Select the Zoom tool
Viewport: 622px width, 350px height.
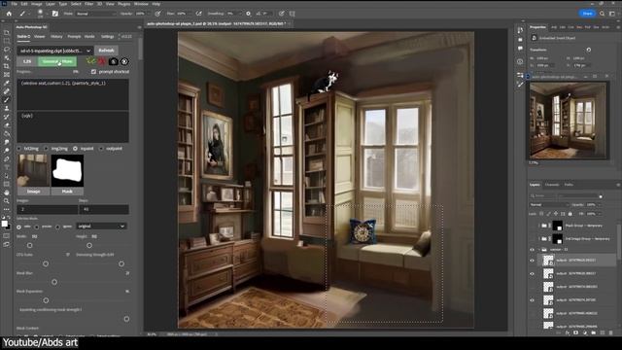pyautogui.click(x=7, y=201)
